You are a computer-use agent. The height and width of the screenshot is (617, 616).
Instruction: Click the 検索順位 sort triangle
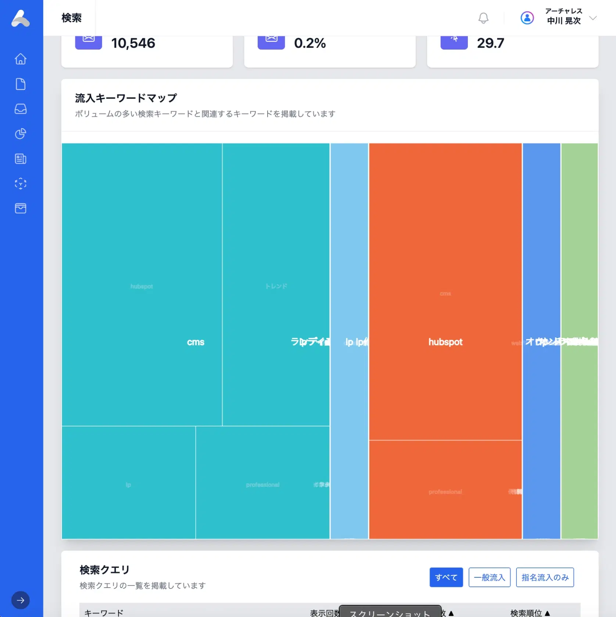pyautogui.click(x=548, y=613)
